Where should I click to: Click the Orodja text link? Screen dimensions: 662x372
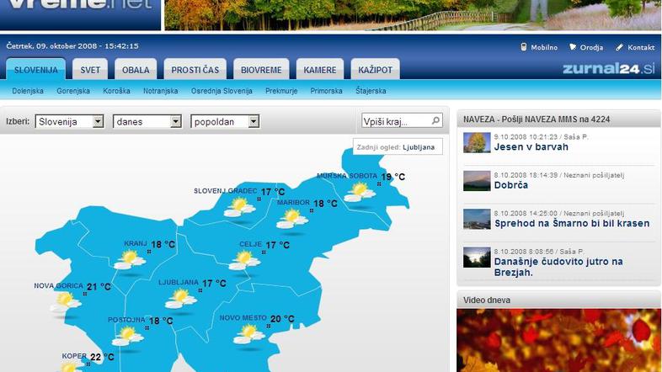tap(591, 47)
